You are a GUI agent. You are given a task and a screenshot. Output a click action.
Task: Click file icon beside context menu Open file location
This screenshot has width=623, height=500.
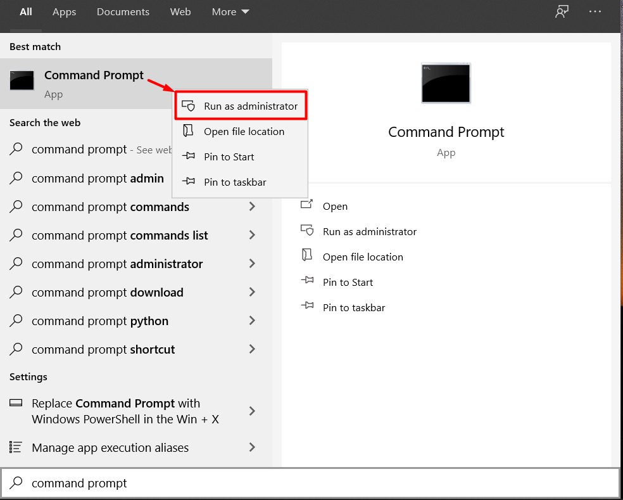pyautogui.click(x=188, y=131)
